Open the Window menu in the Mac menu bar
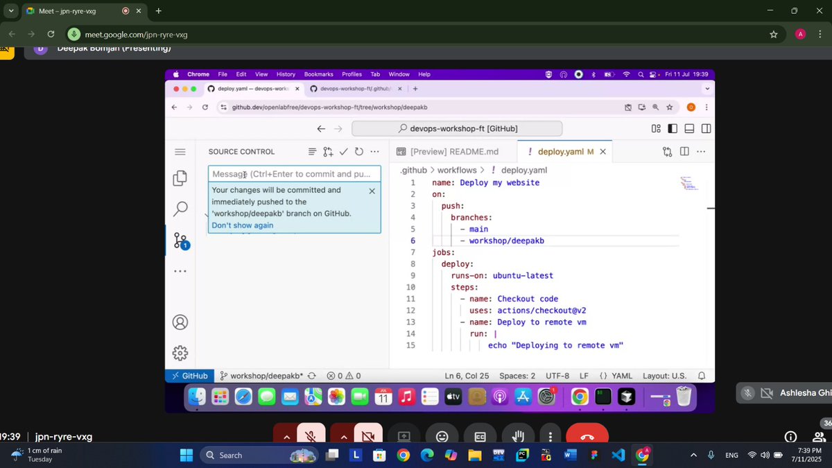This screenshot has width=832, height=468. (399, 74)
